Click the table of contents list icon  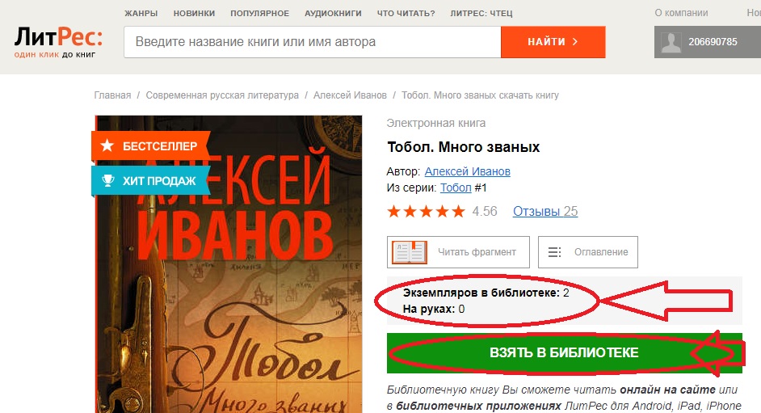point(554,252)
